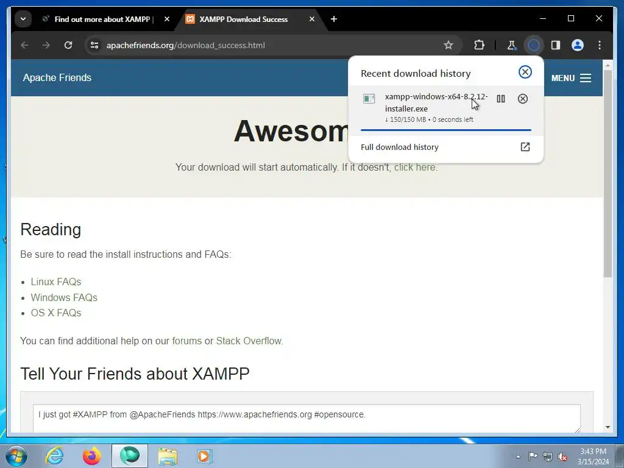
Task: Show hidden system tray icons
Action: 518,456
